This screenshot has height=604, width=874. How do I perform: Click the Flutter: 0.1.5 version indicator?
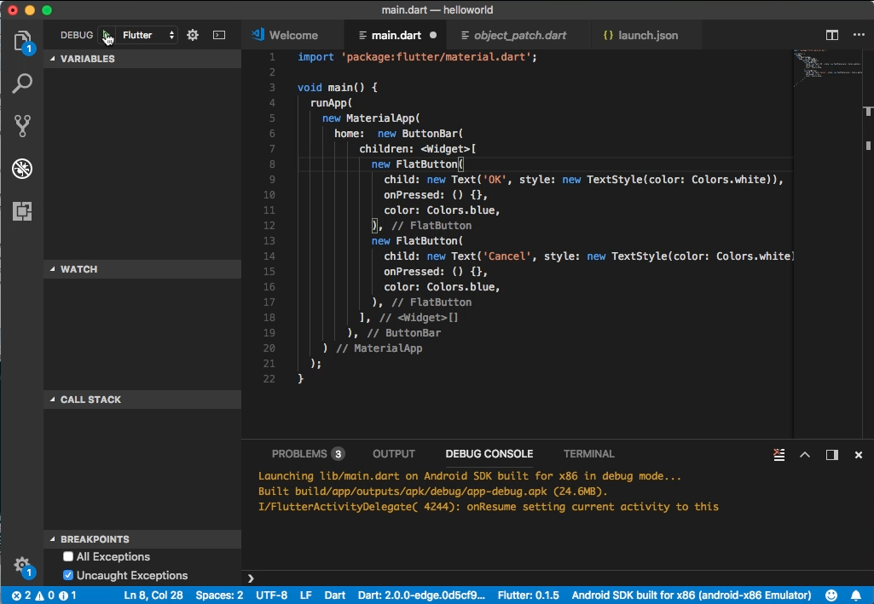pos(528,595)
